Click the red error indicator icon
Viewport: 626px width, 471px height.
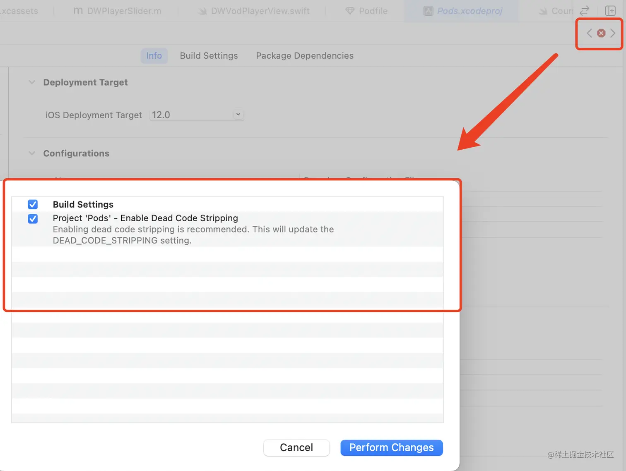click(x=601, y=33)
